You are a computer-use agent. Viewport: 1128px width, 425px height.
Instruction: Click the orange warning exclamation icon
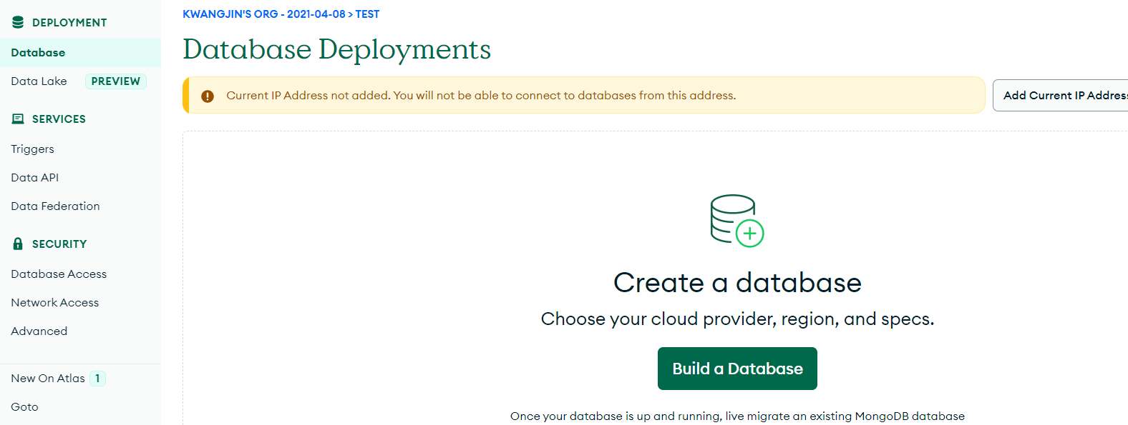click(x=208, y=96)
